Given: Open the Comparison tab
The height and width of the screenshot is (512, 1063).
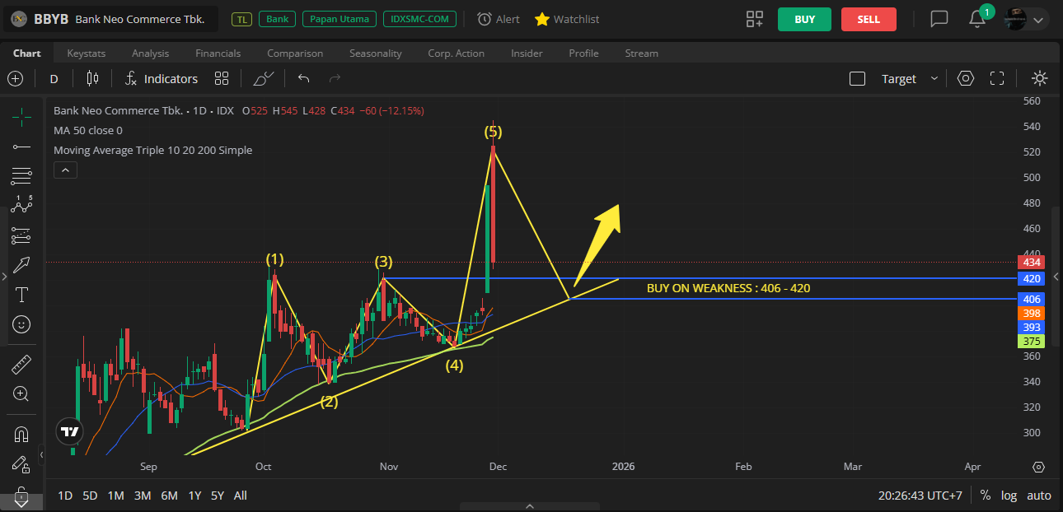Looking at the screenshot, I should [x=295, y=54].
